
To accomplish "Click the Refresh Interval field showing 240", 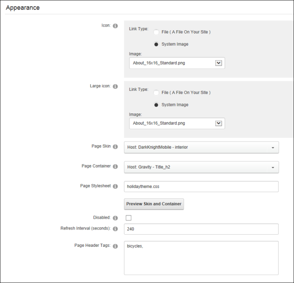I will [x=201, y=229].
